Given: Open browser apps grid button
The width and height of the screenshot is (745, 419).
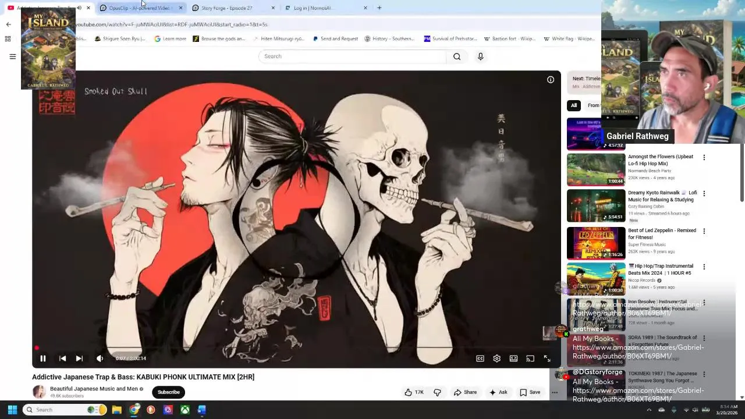Looking at the screenshot, I should [8, 39].
